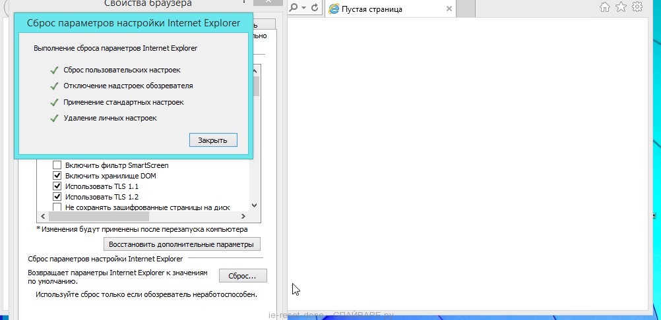Click the Закрыть button
The image size is (661, 320).
pyautogui.click(x=213, y=140)
